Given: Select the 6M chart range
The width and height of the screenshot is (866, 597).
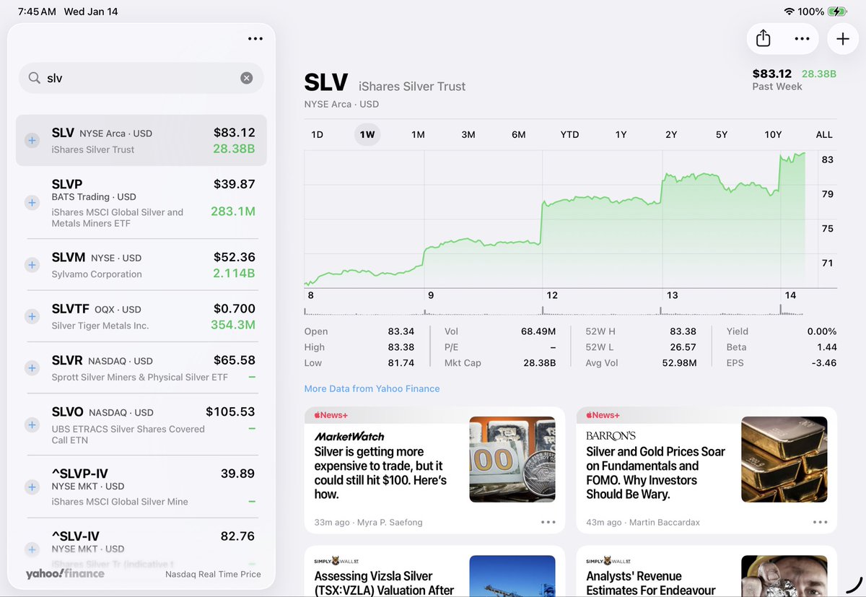Looking at the screenshot, I should (x=519, y=134).
